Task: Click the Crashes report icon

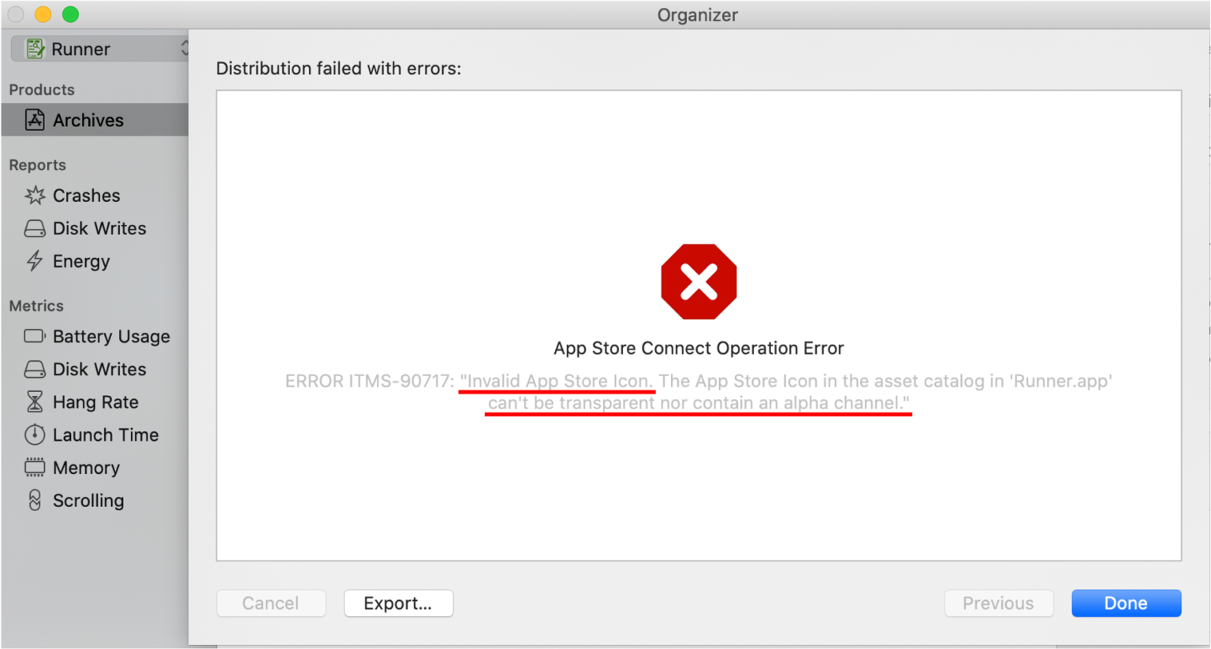Action: point(34,195)
